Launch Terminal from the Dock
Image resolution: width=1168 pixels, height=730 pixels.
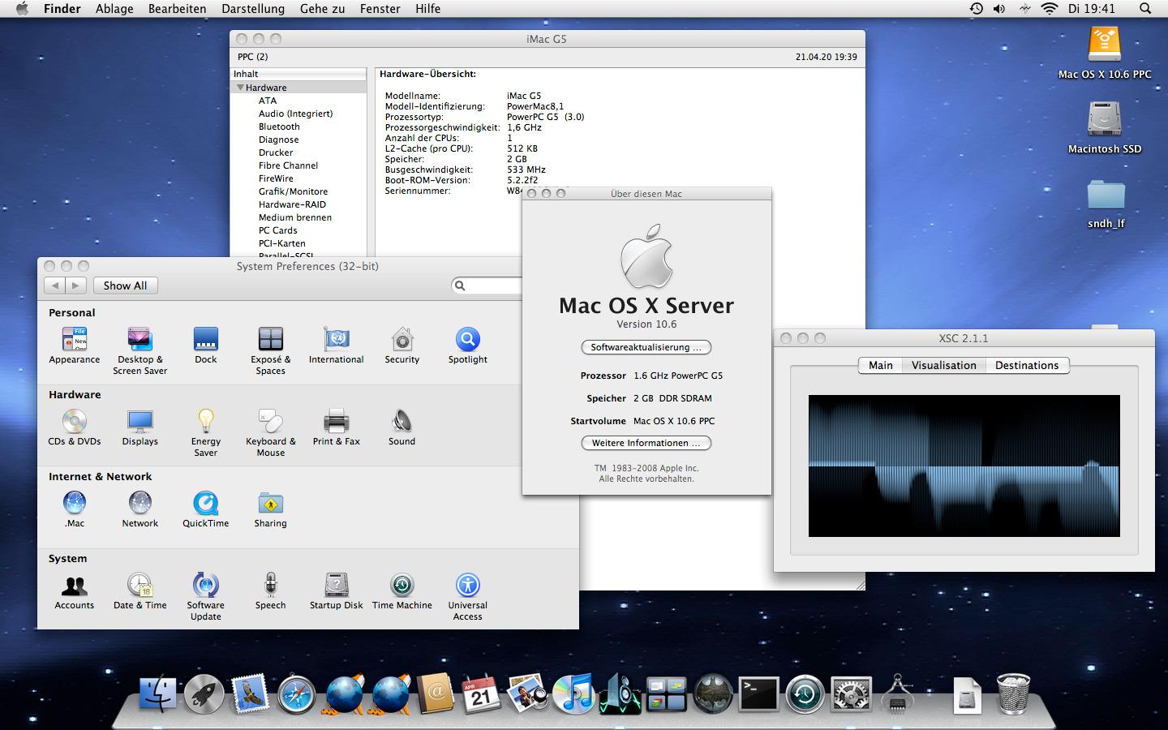tap(758, 695)
